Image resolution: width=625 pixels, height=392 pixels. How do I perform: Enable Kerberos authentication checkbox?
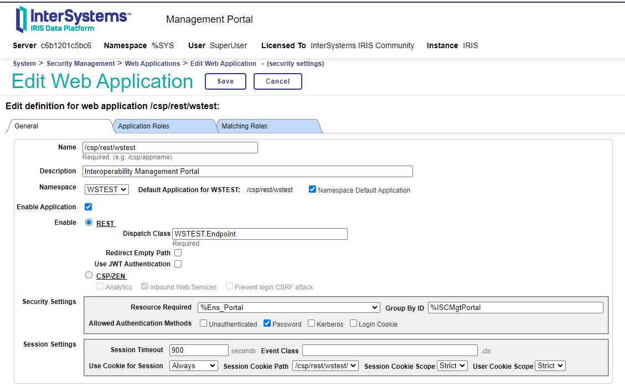point(311,323)
